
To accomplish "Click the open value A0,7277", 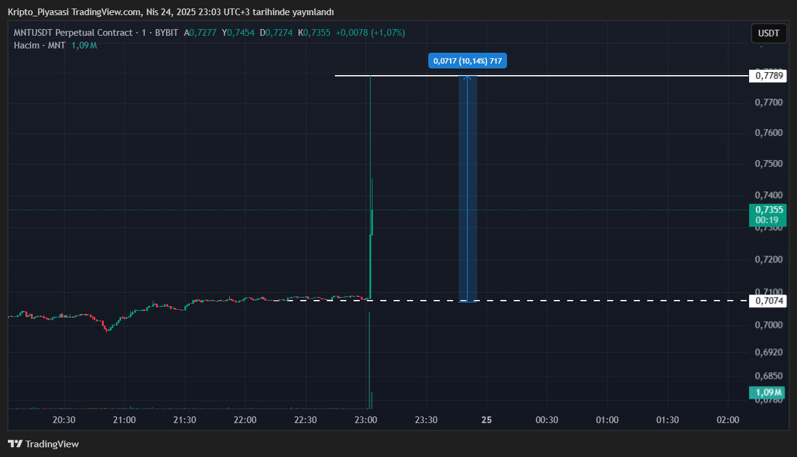I will pos(200,33).
